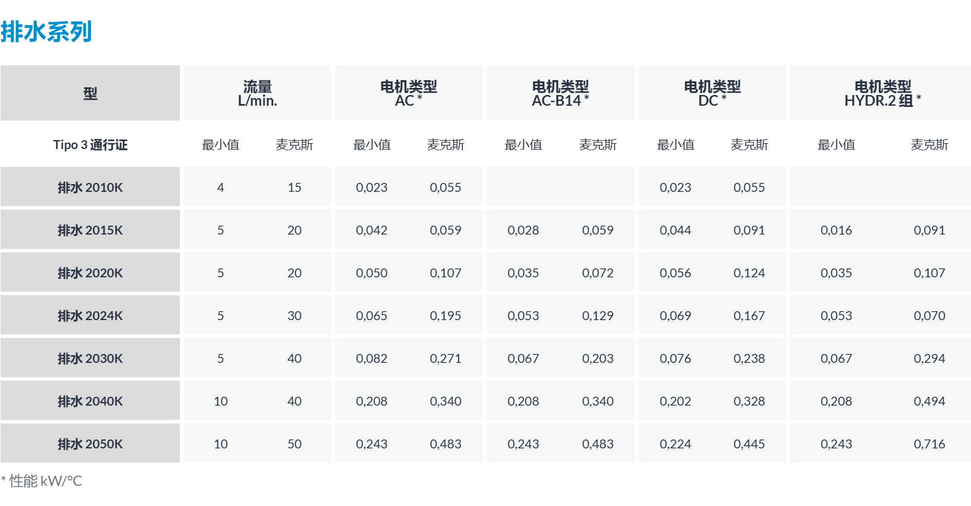Click the 流量 L/min. column header

(x=257, y=93)
